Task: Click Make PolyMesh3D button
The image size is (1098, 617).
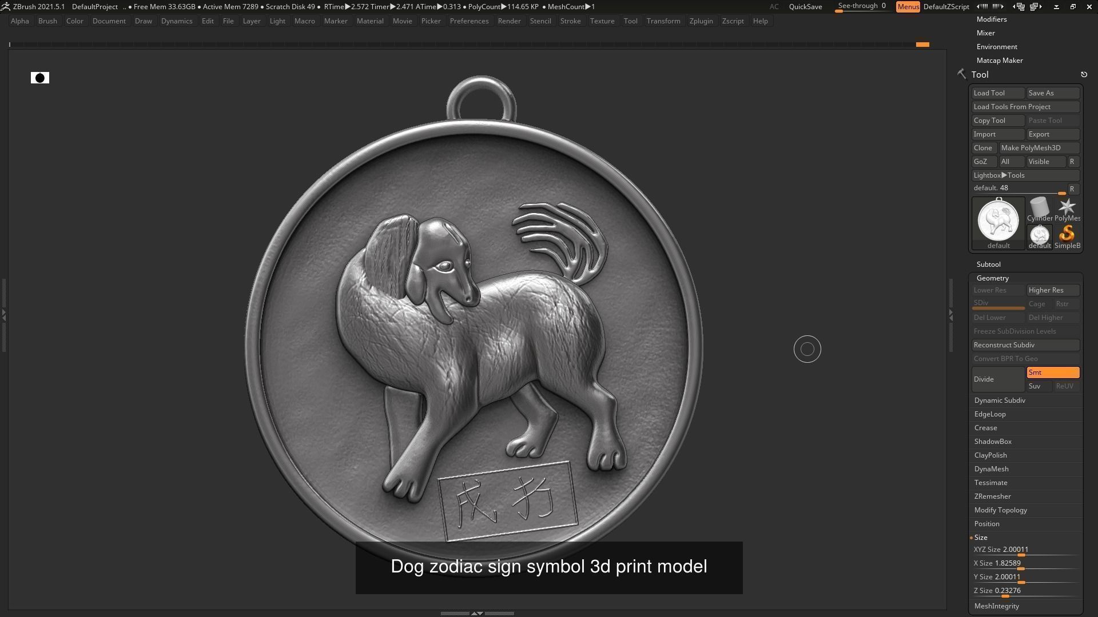Action: click(1039, 148)
